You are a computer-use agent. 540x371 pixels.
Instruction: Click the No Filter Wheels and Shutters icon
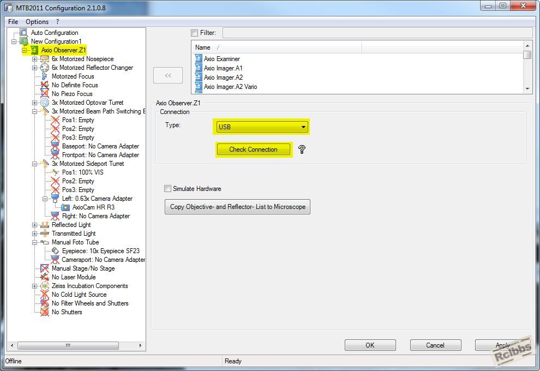pyautogui.click(x=44, y=303)
